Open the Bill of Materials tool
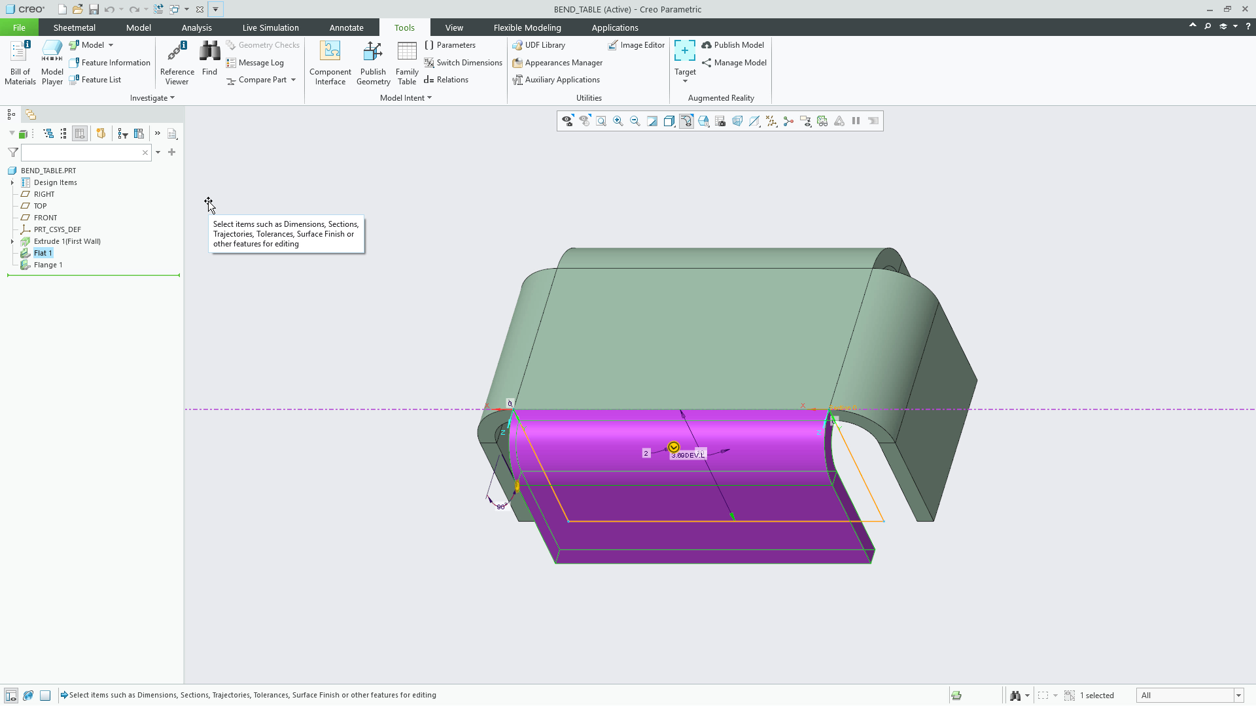The height and width of the screenshot is (706, 1256). point(20,63)
